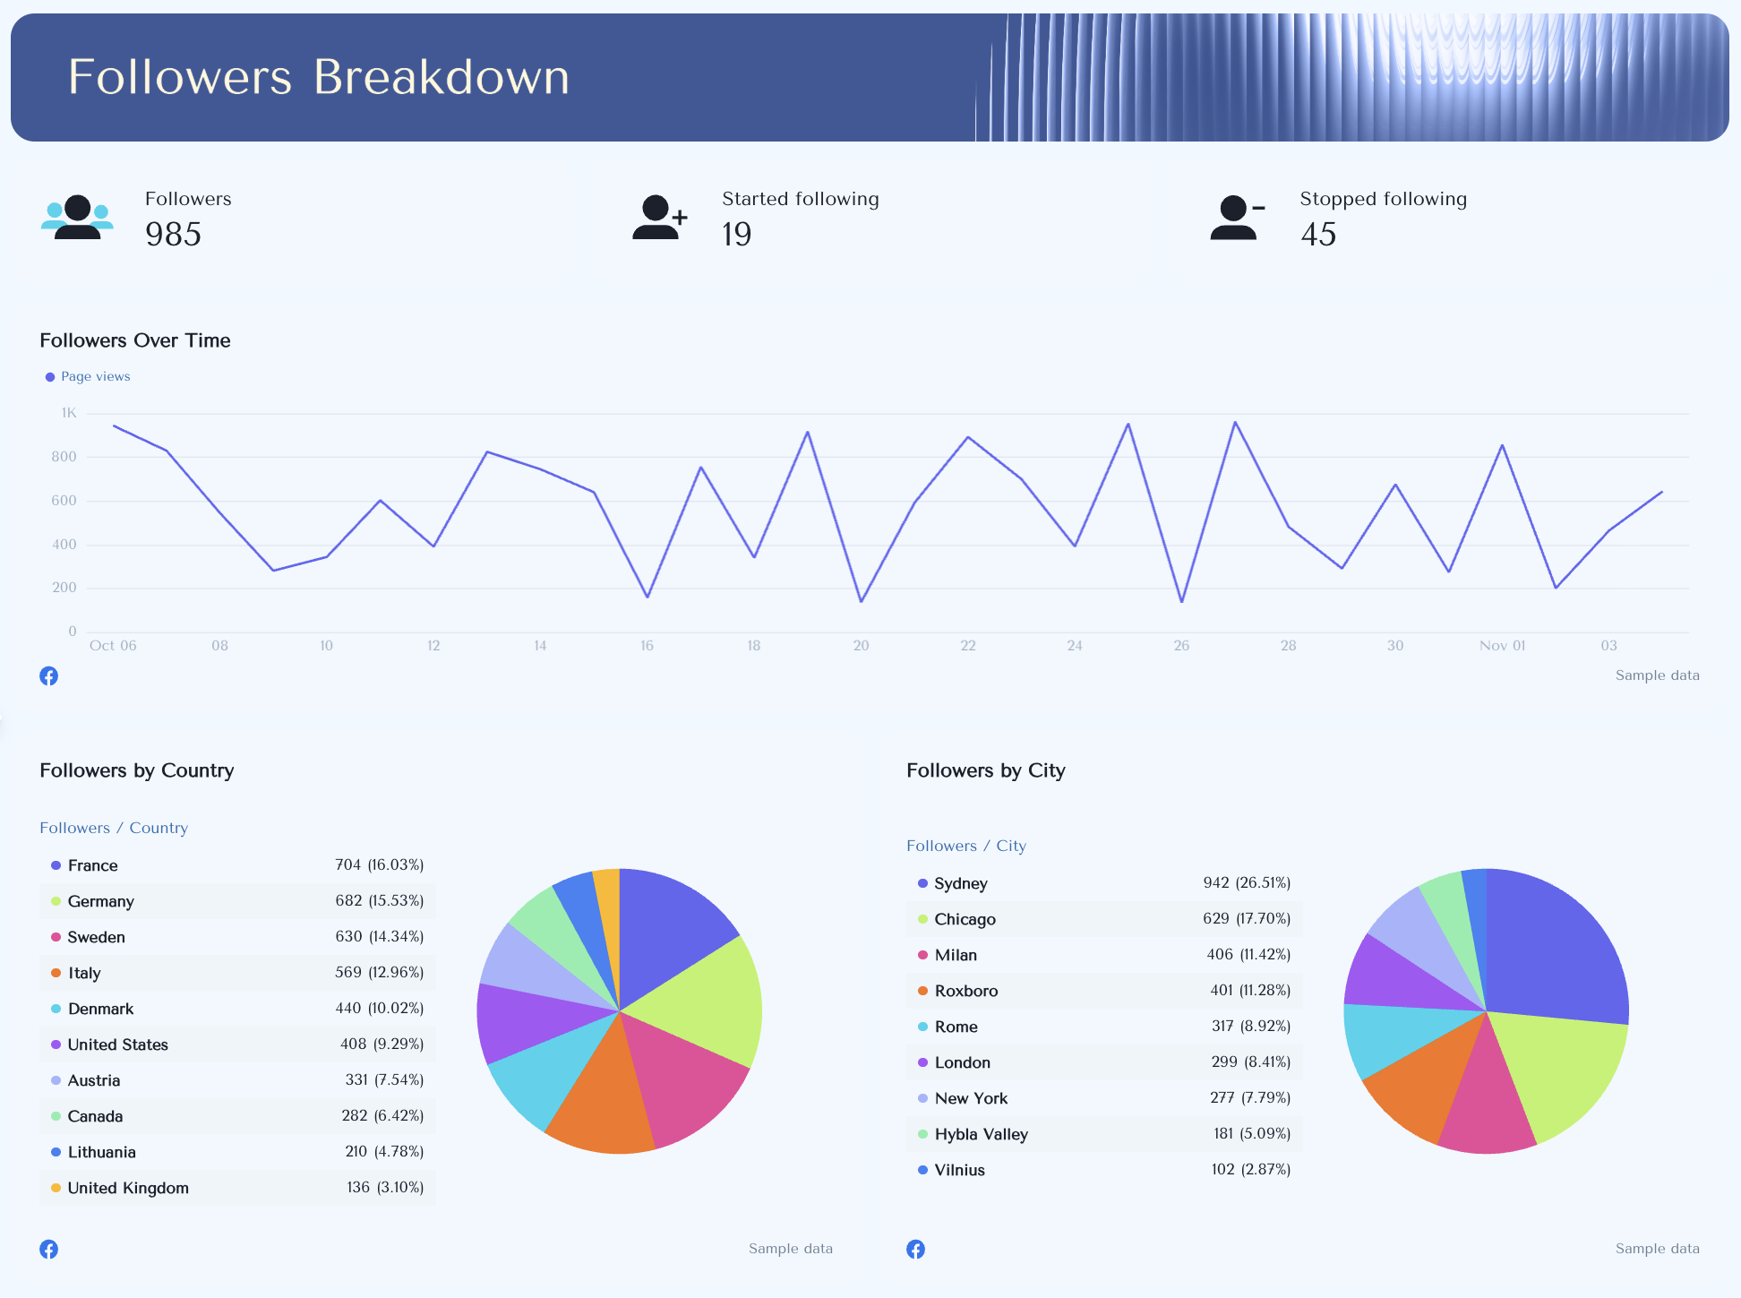This screenshot has width=1741, height=1298.
Task: Click the Facebook icon below the city table
Action: coord(915,1248)
